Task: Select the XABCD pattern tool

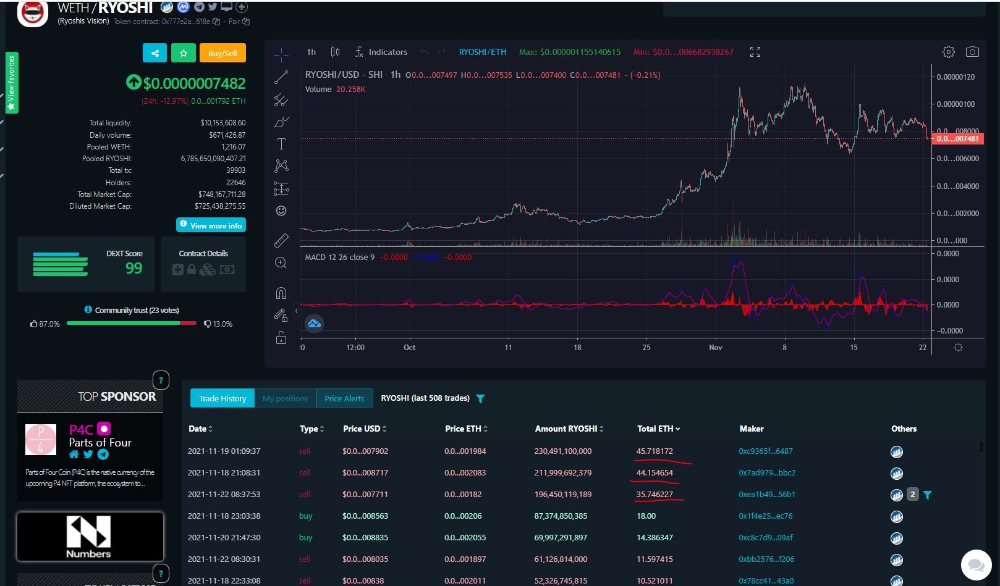Action: click(x=281, y=166)
